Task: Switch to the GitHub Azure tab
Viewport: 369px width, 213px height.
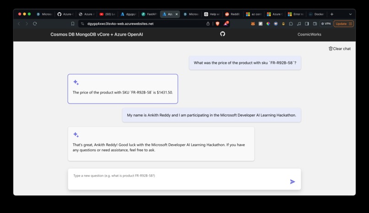Action: [65, 14]
